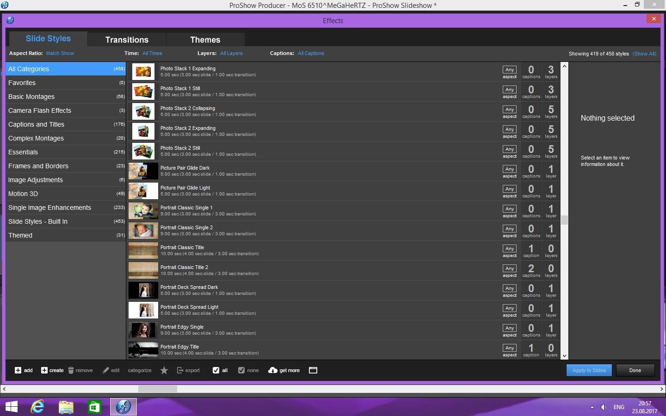Image resolution: width=666 pixels, height=416 pixels.
Task: Open Internet Explorer from the taskbar
Action: coord(37,407)
